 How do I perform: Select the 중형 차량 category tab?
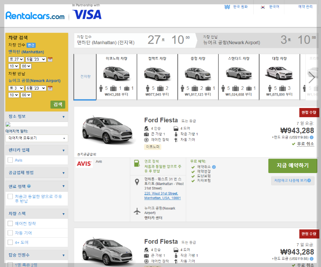point(198,77)
